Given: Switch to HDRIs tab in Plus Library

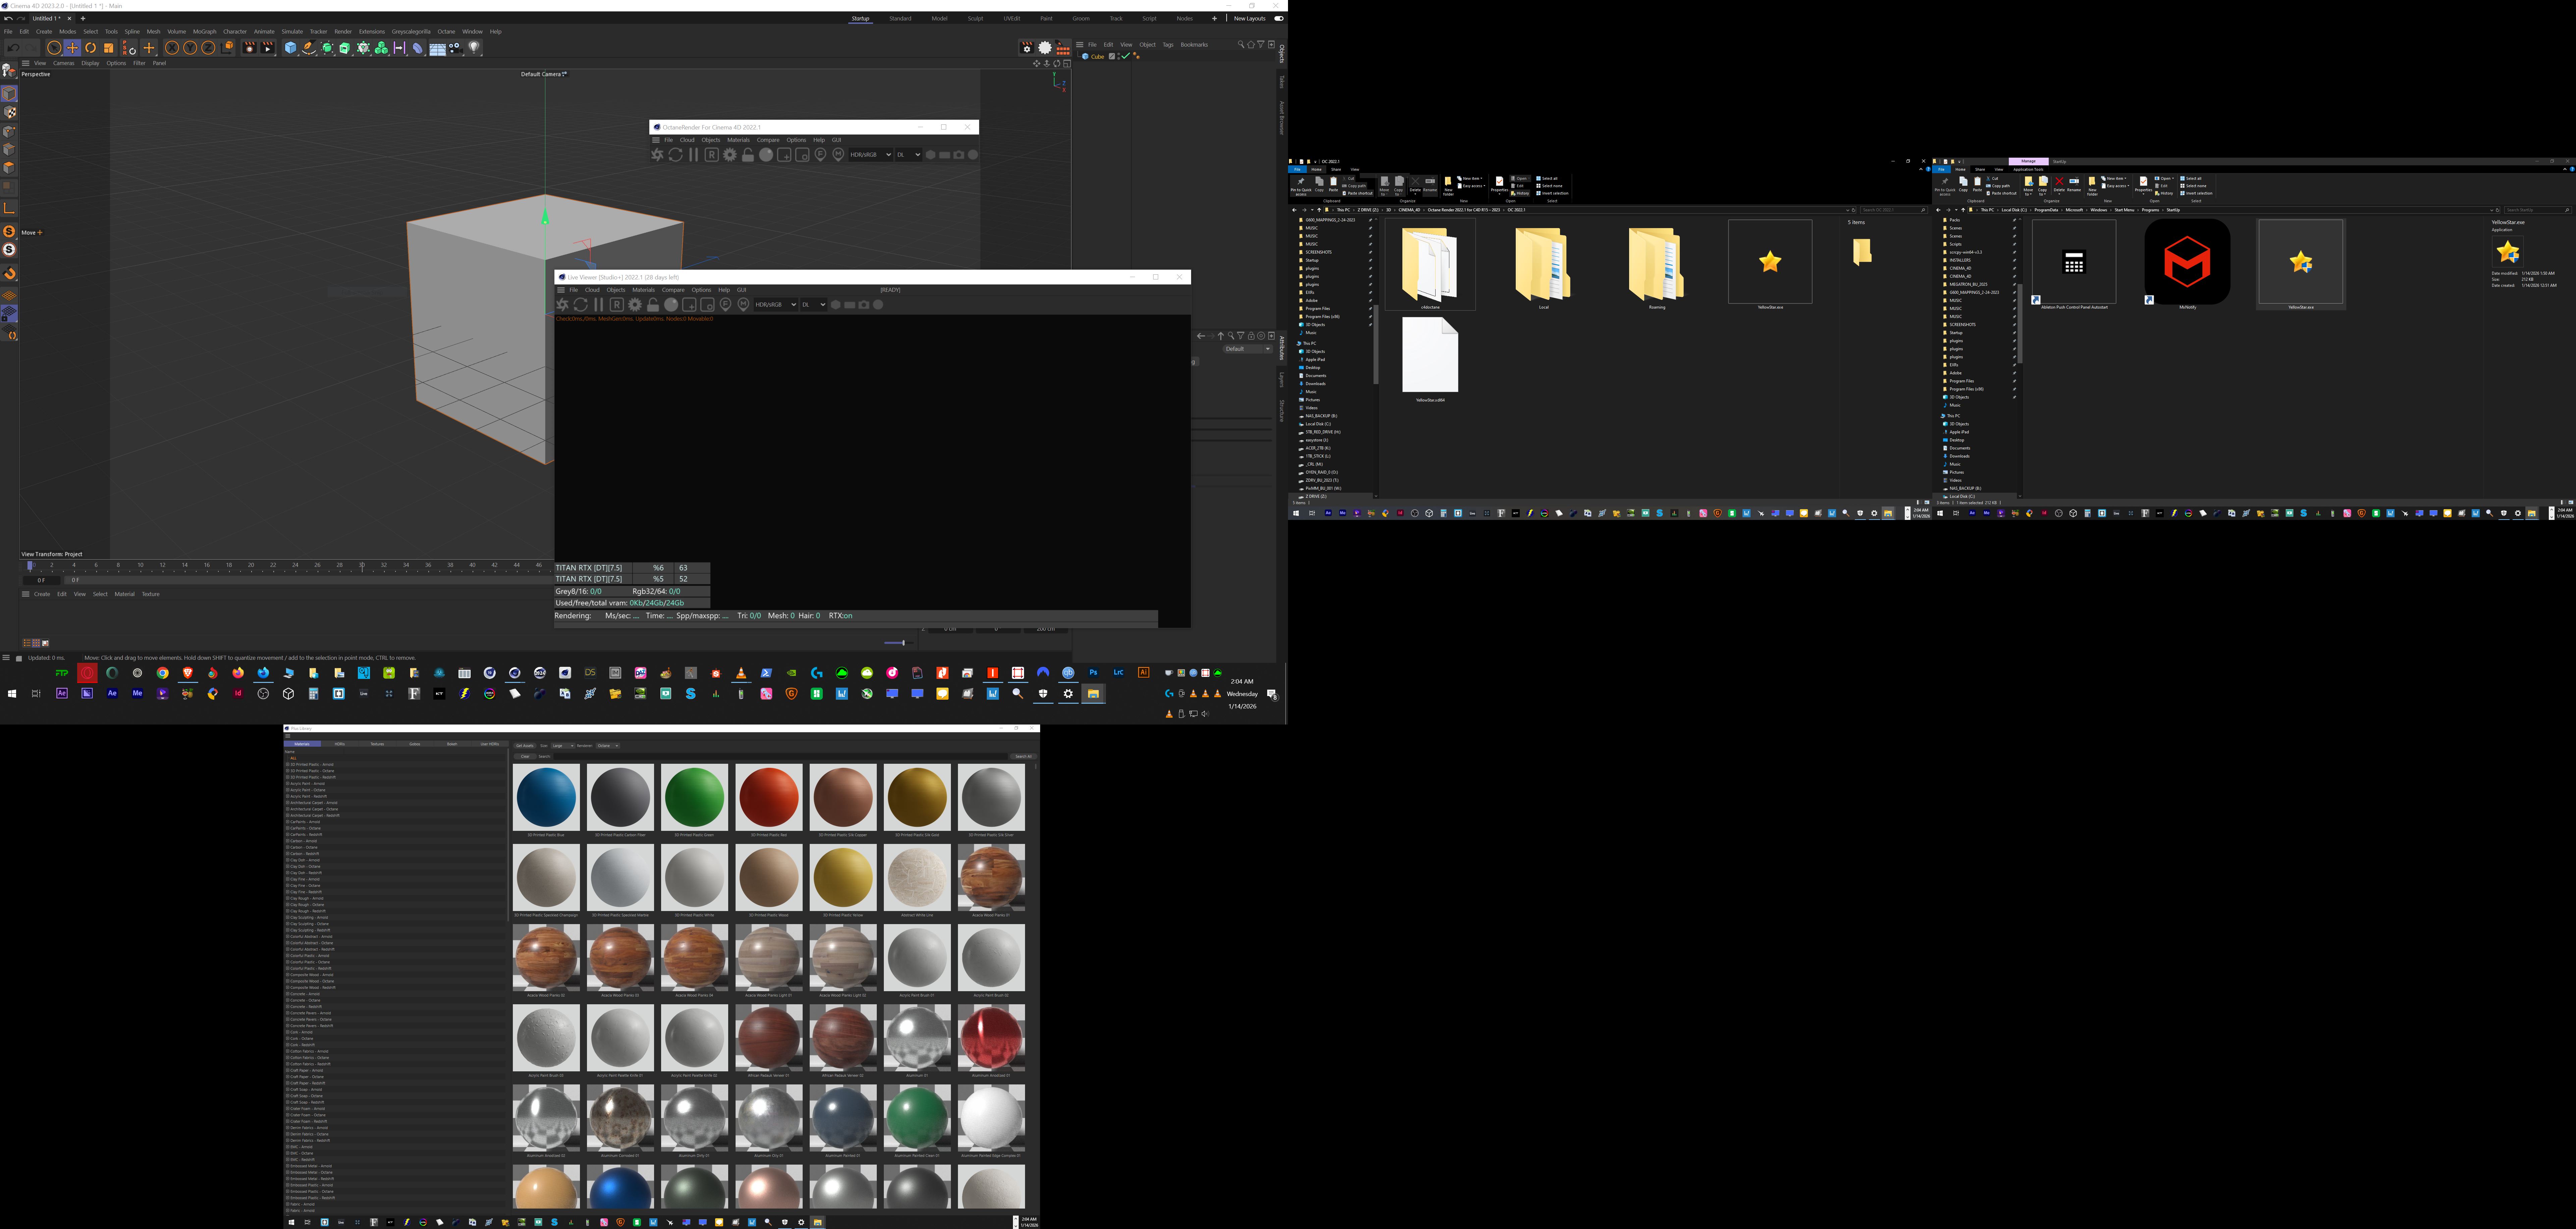Looking at the screenshot, I should pyautogui.click(x=340, y=744).
